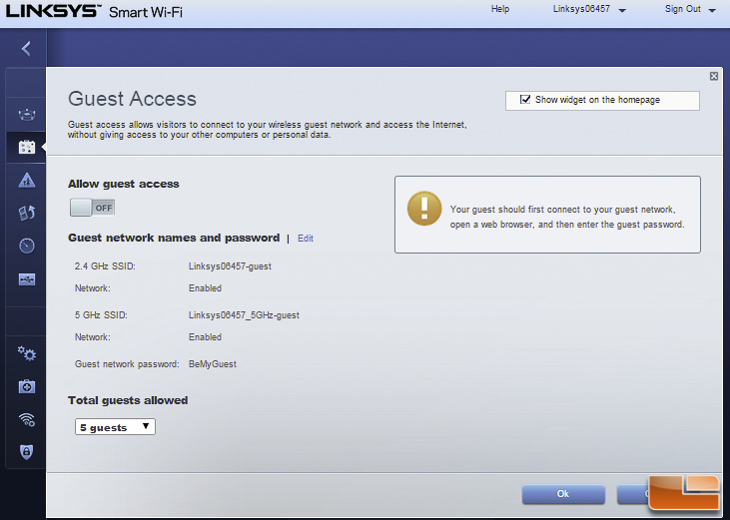This screenshot has height=520, width=730.
Task: Open the Total guests allowed dropdown
Action: [x=115, y=427]
